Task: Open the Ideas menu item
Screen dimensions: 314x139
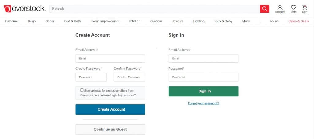Action: (274, 21)
